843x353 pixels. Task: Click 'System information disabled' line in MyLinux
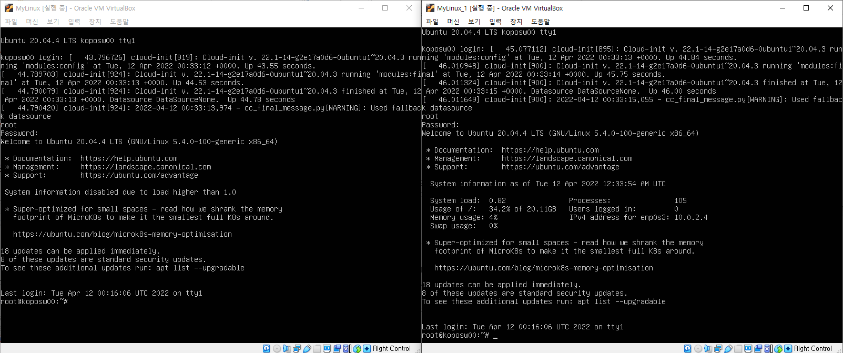coord(120,192)
